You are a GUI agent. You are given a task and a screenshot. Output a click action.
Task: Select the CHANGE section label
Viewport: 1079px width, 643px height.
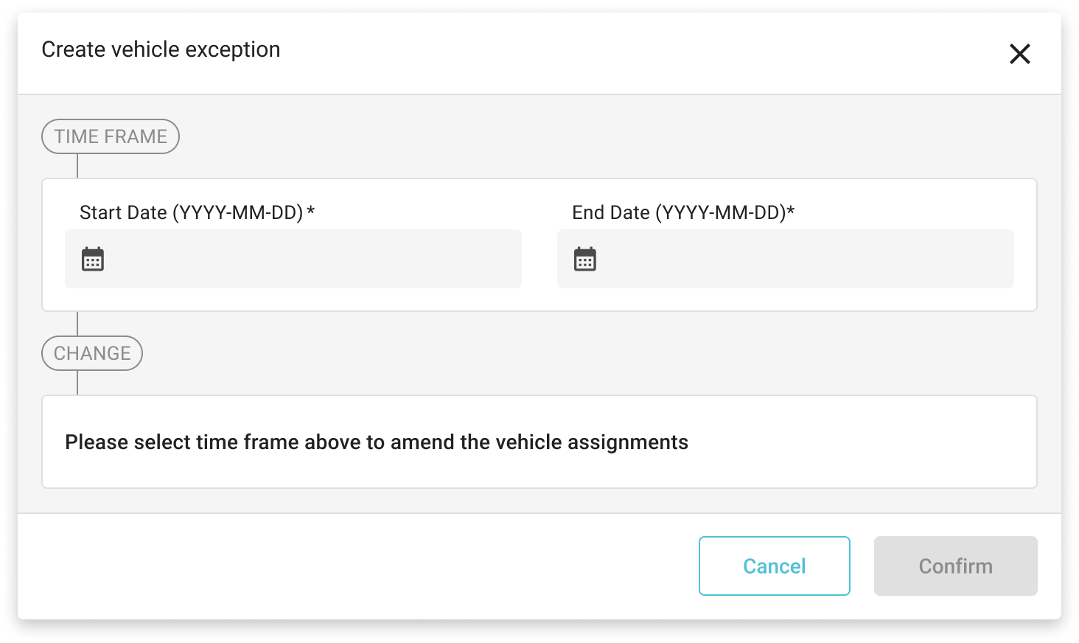pos(92,353)
